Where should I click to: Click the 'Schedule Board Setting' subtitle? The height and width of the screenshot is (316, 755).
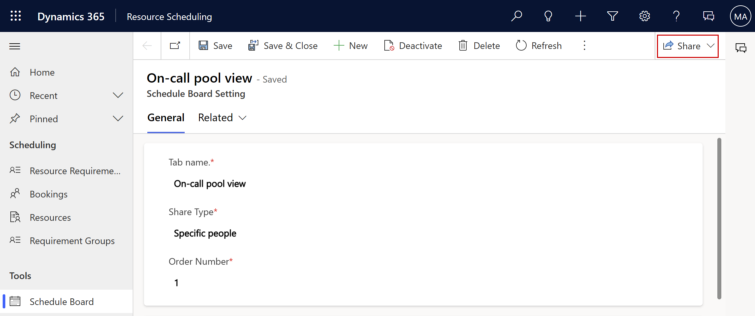click(x=196, y=94)
